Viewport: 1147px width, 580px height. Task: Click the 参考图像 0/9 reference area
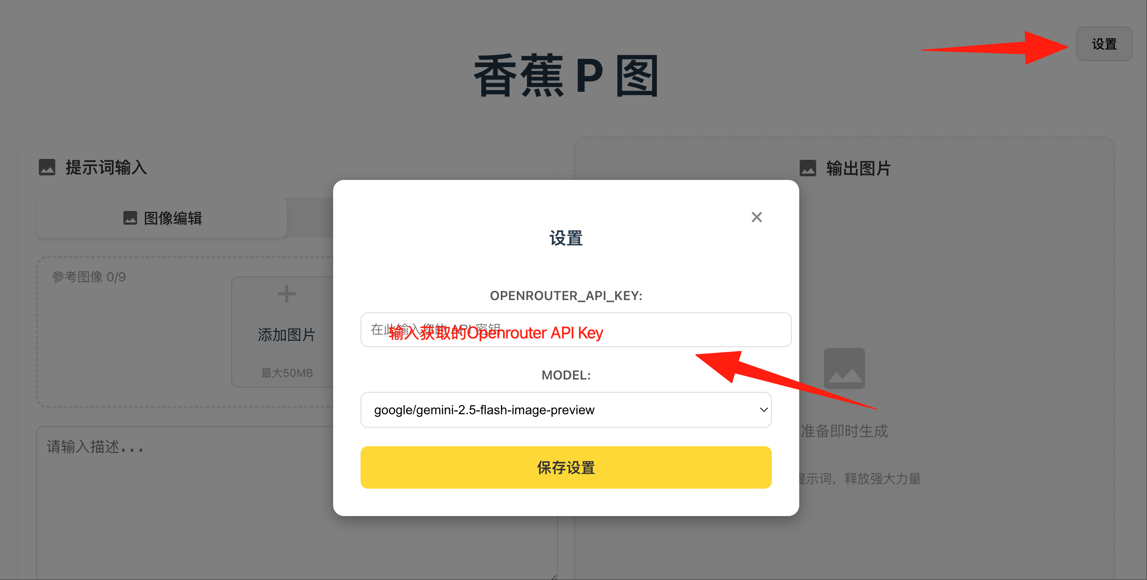click(x=89, y=277)
